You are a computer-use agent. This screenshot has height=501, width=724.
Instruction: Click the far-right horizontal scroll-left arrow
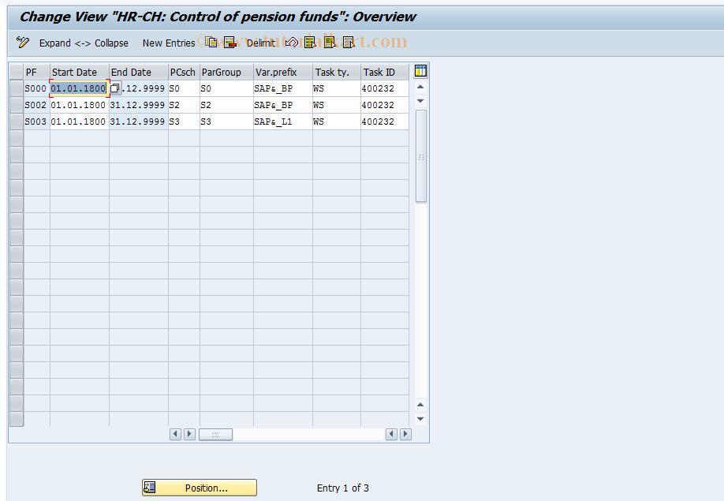pos(391,434)
